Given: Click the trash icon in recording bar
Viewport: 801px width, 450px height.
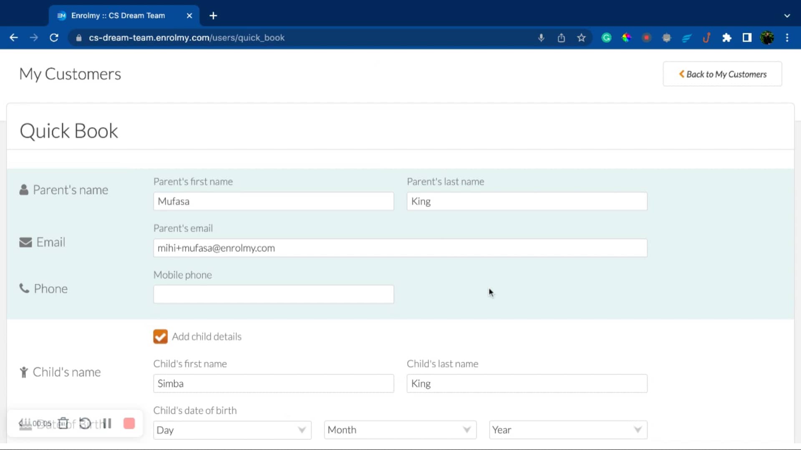Looking at the screenshot, I should click(x=63, y=423).
